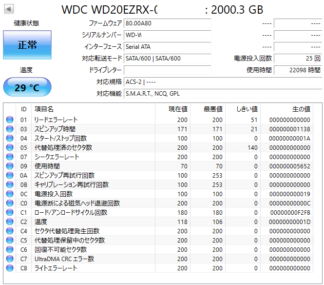Click the current value 180 in C1 row
The image size is (324, 285).
pos(182,213)
